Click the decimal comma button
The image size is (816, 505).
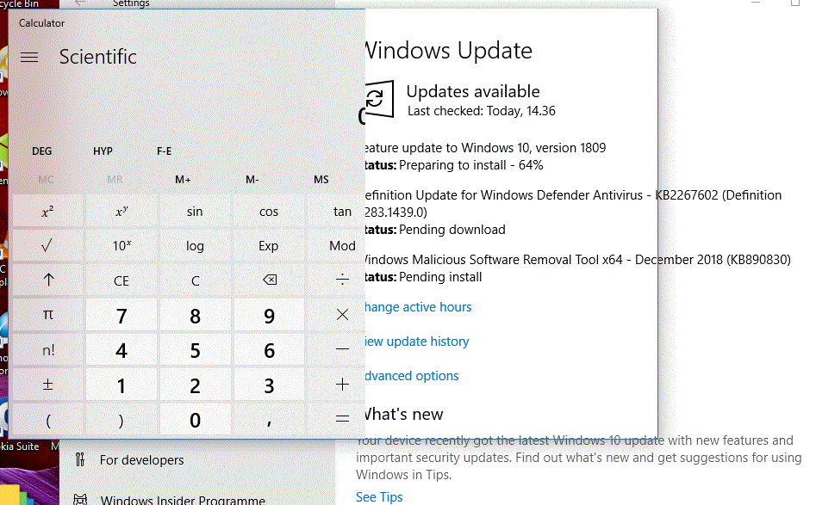click(x=269, y=419)
